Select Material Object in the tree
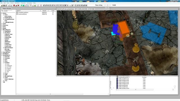This screenshot has height=101, width=180. coord(9,48)
